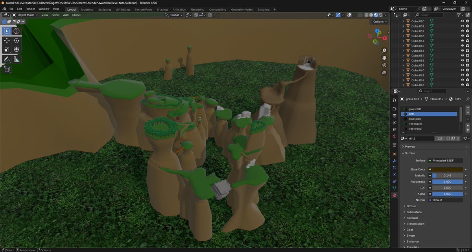Screen dimensions: 472x252
Task: Toggle proportional editing in header
Action: tap(210, 15)
